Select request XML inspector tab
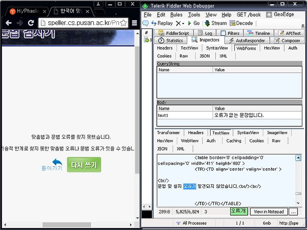The image size is (307, 230). click(x=223, y=56)
